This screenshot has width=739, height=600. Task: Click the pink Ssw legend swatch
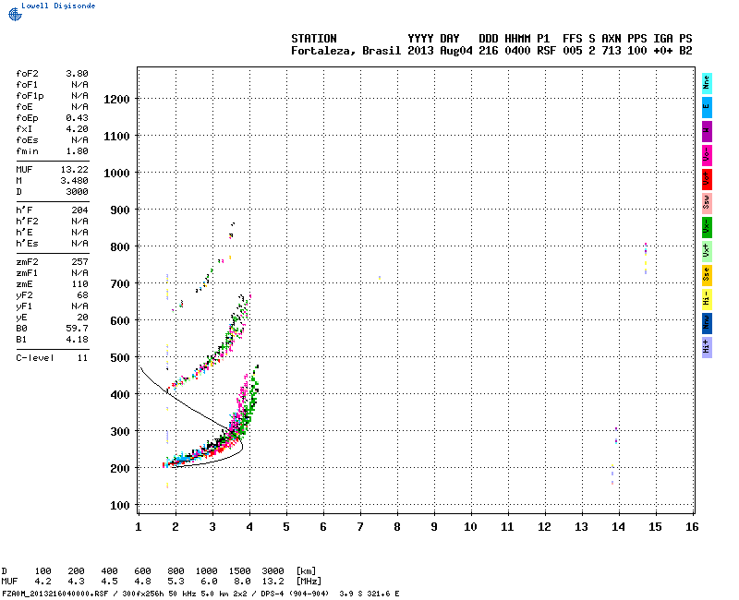[x=707, y=203]
